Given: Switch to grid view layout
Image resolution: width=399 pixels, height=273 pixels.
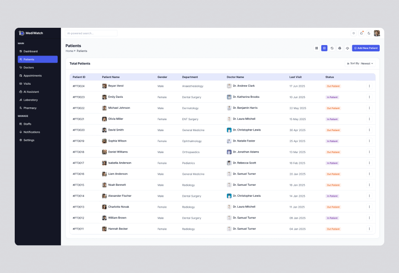Looking at the screenshot, I should 317,48.
